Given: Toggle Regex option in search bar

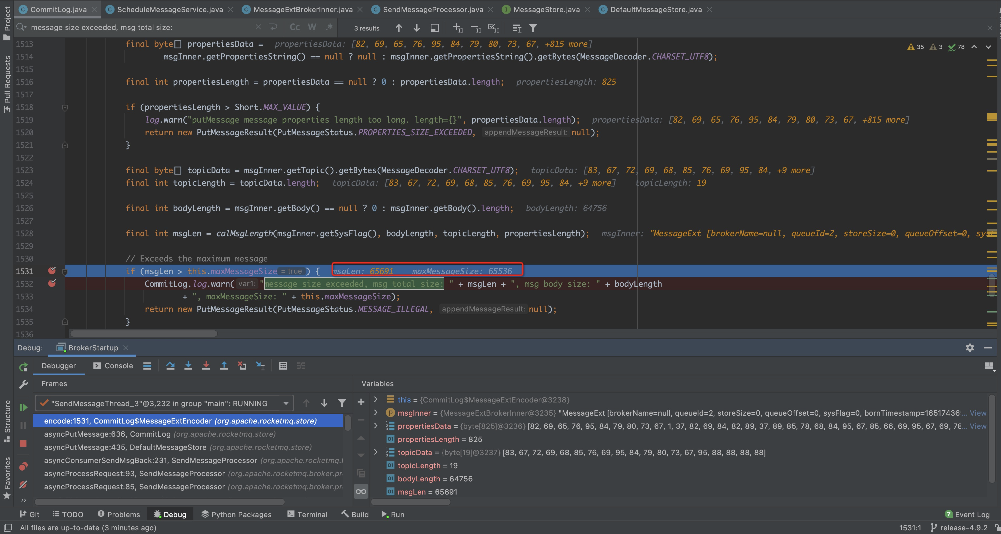Looking at the screenshot, I should [329, 28].
